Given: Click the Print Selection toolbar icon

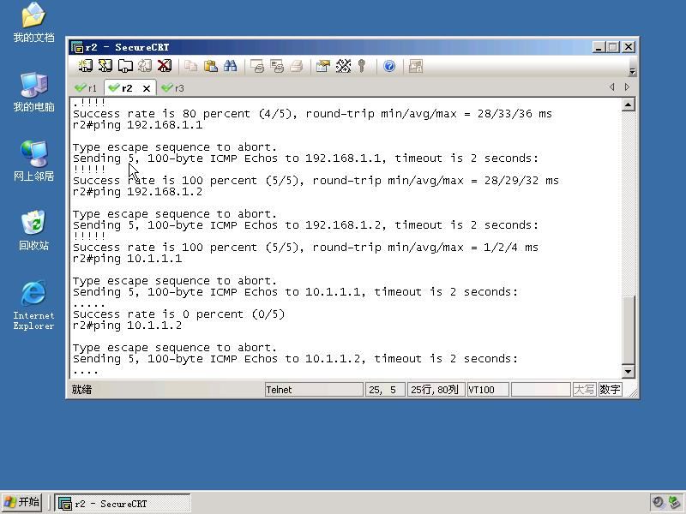Looking at the screenshot, I should click(x=277, y=66).
